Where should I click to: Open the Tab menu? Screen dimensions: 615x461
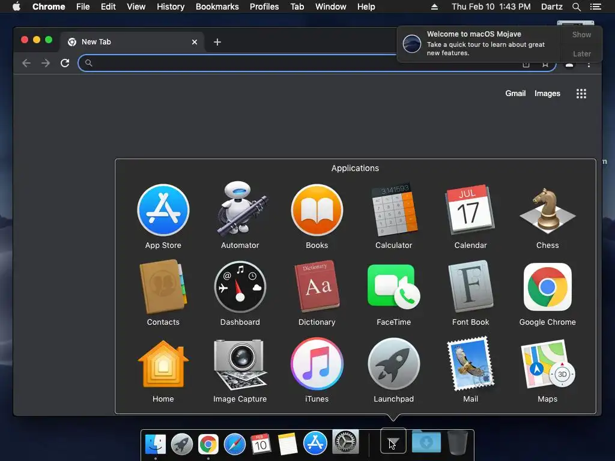(x=297, y=7)
